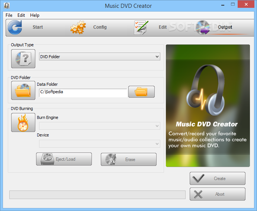Click the blue Start arrow icon

(15, 27)
